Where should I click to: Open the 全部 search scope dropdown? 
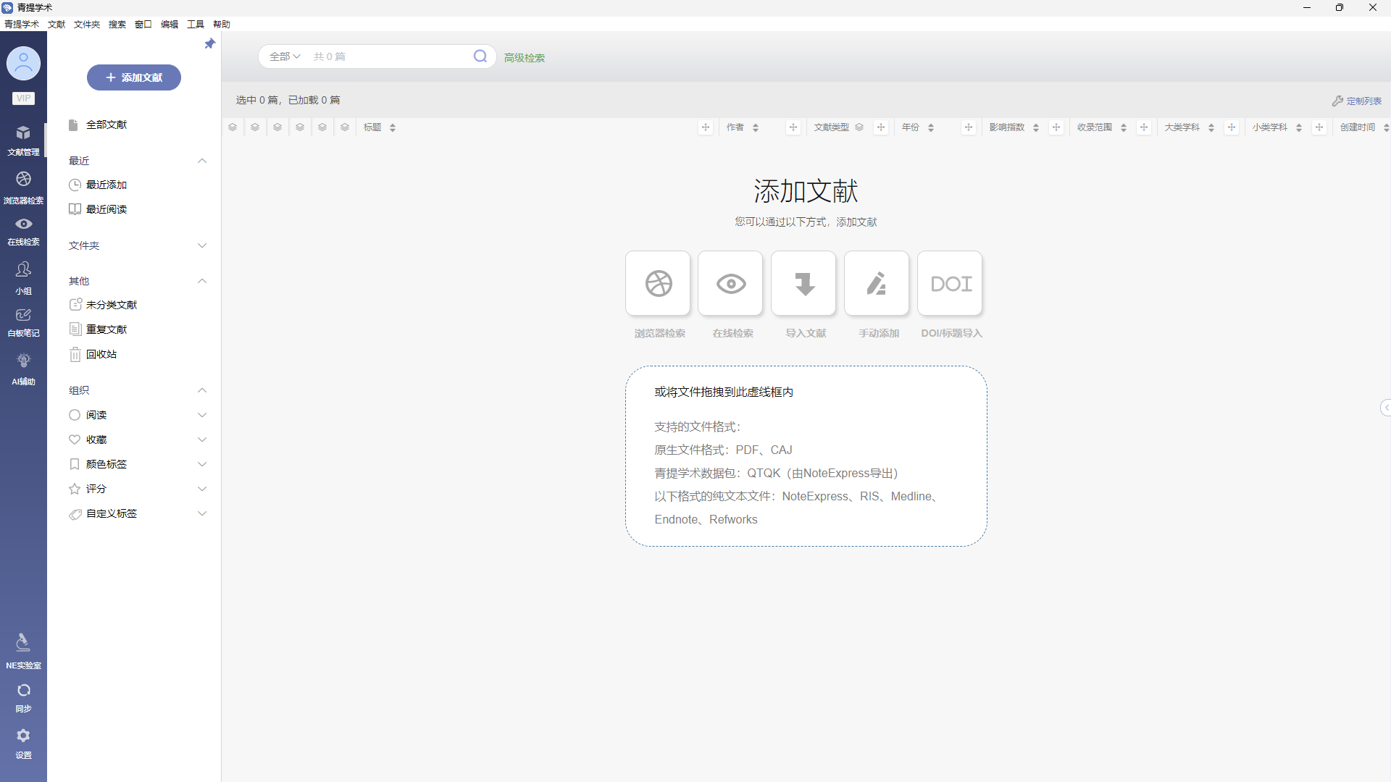point(285,56)
